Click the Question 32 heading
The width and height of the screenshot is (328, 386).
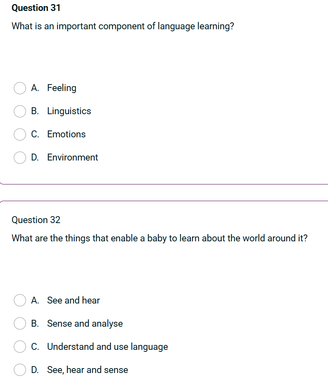[x=36, y=220]
